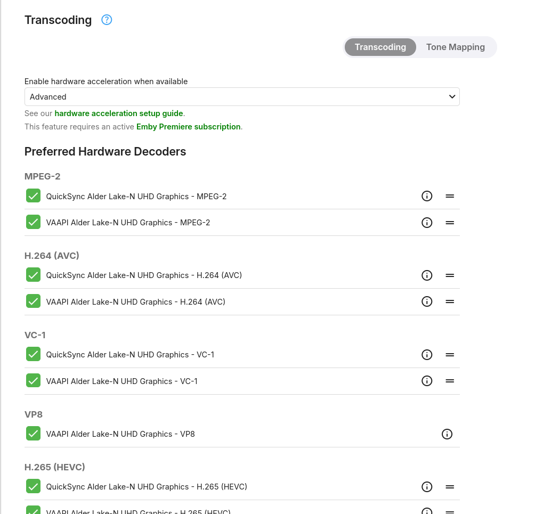Screen dimensions: 535x514
Task: Show info for QuickSync VC-1 decoder
Action: [x=427, y=355]
